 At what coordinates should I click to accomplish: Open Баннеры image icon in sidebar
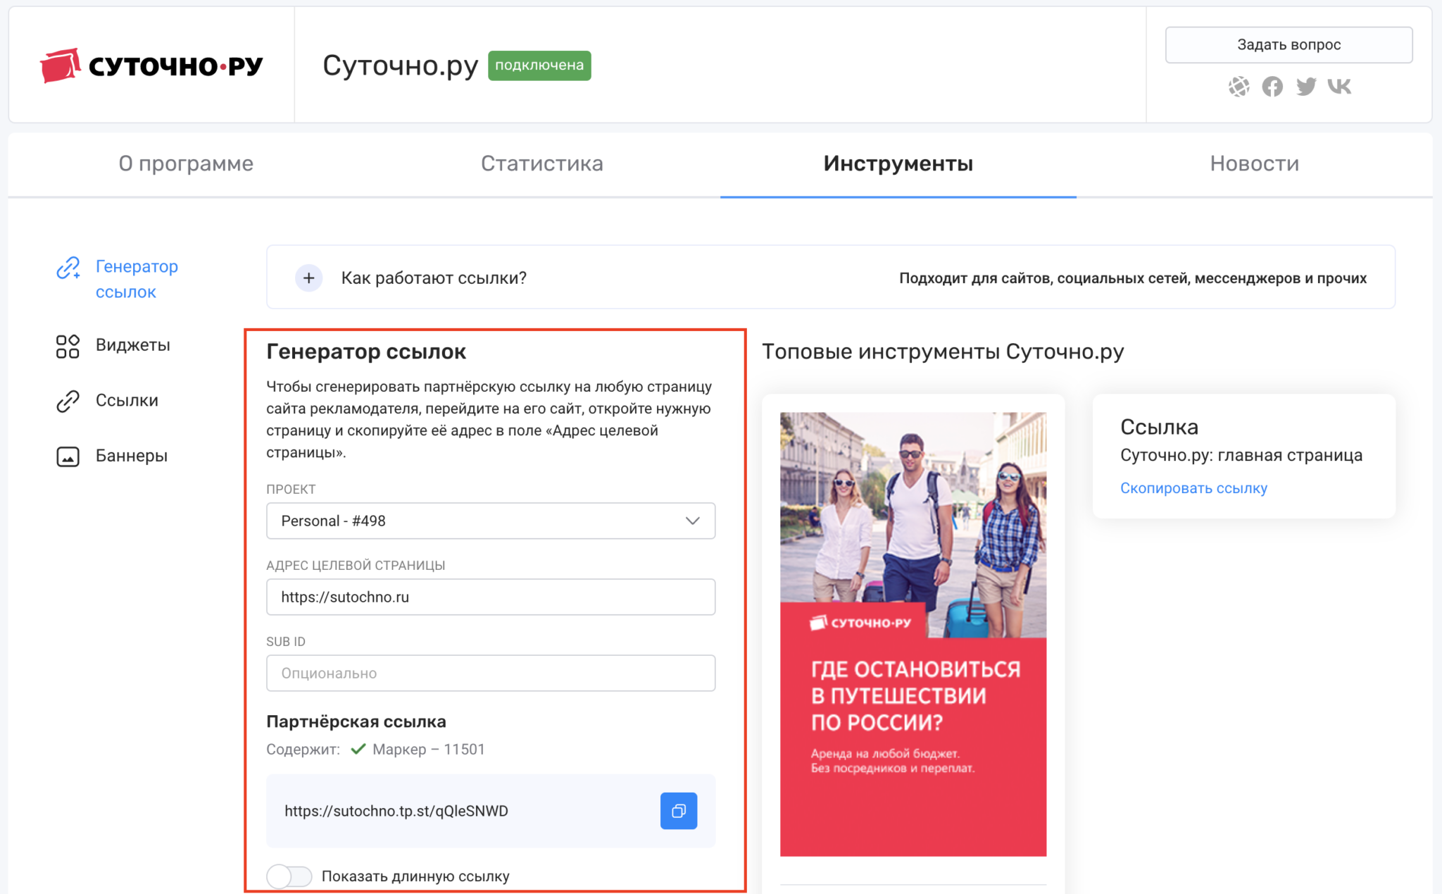[68, 457]
